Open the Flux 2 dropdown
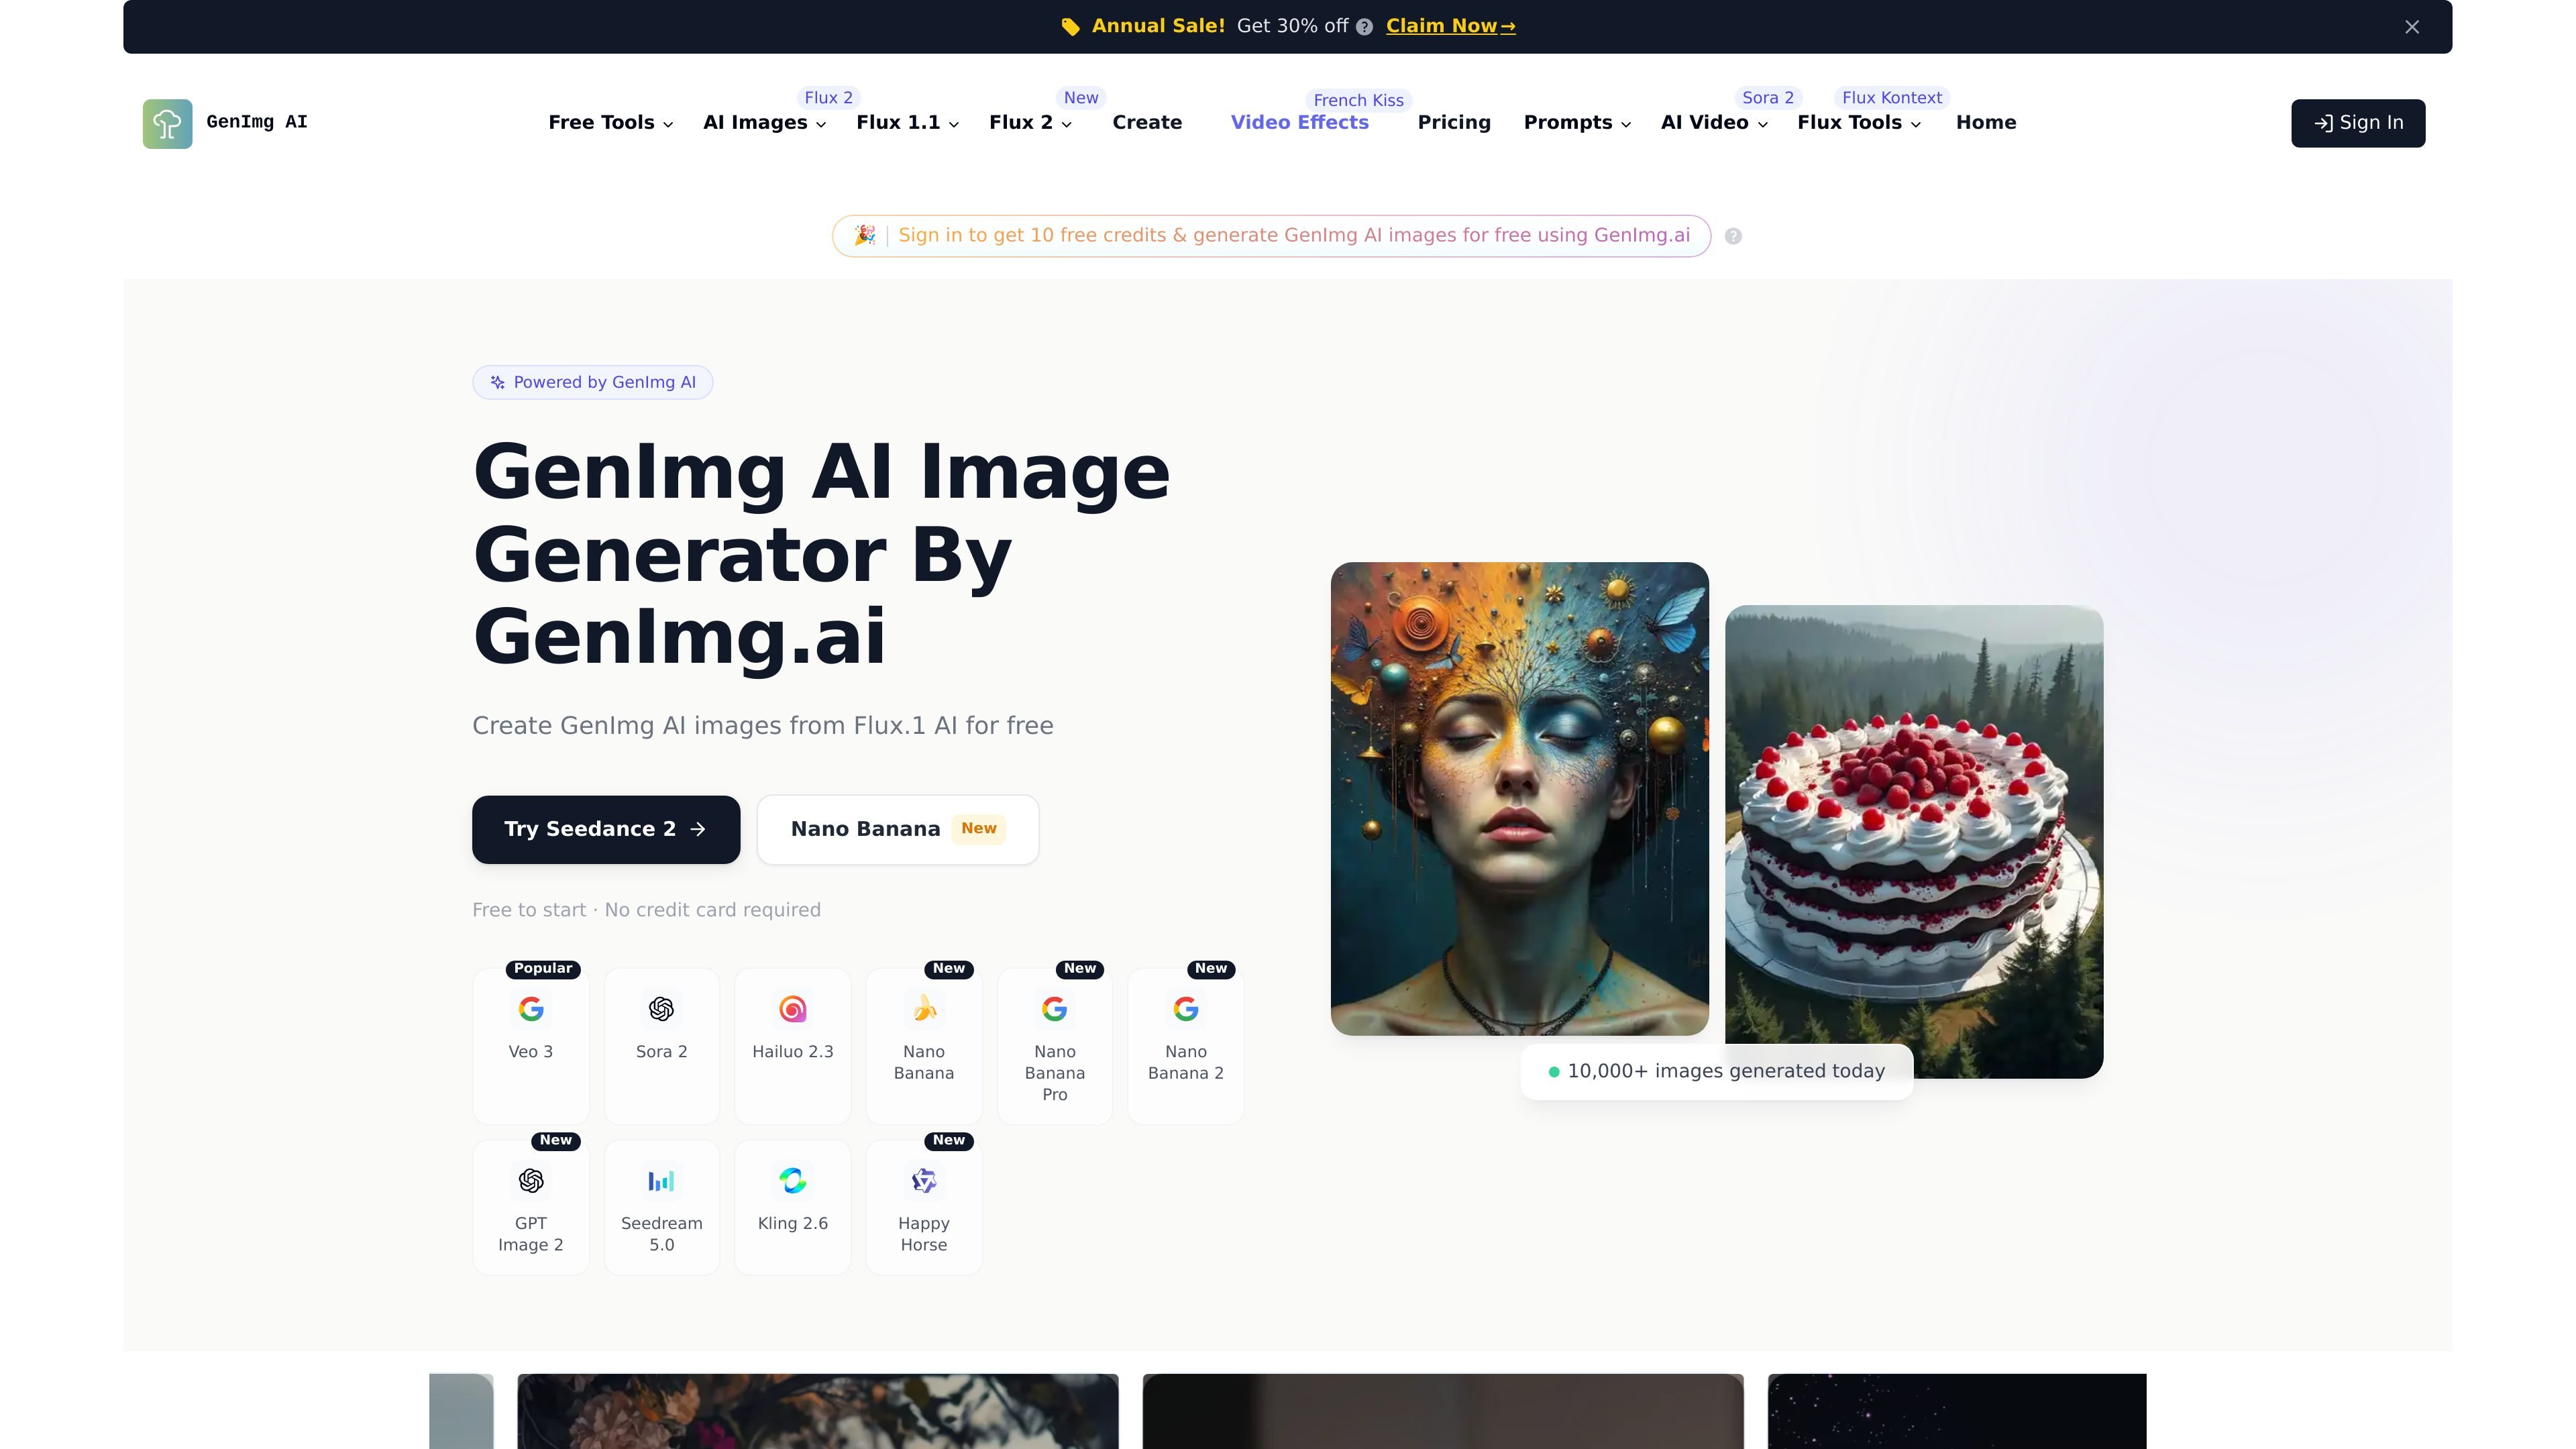 (x=1030, y=123)
